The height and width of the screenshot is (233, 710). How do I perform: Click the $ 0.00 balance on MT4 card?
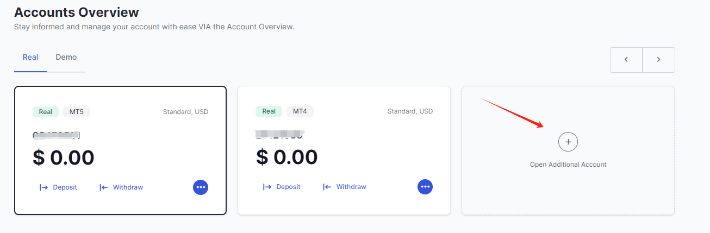287,158
